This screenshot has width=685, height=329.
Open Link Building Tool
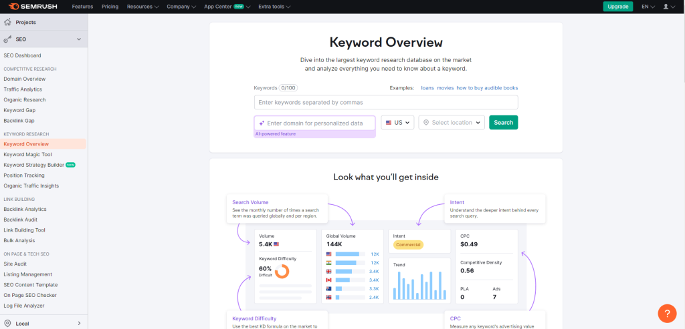(25, 230)
